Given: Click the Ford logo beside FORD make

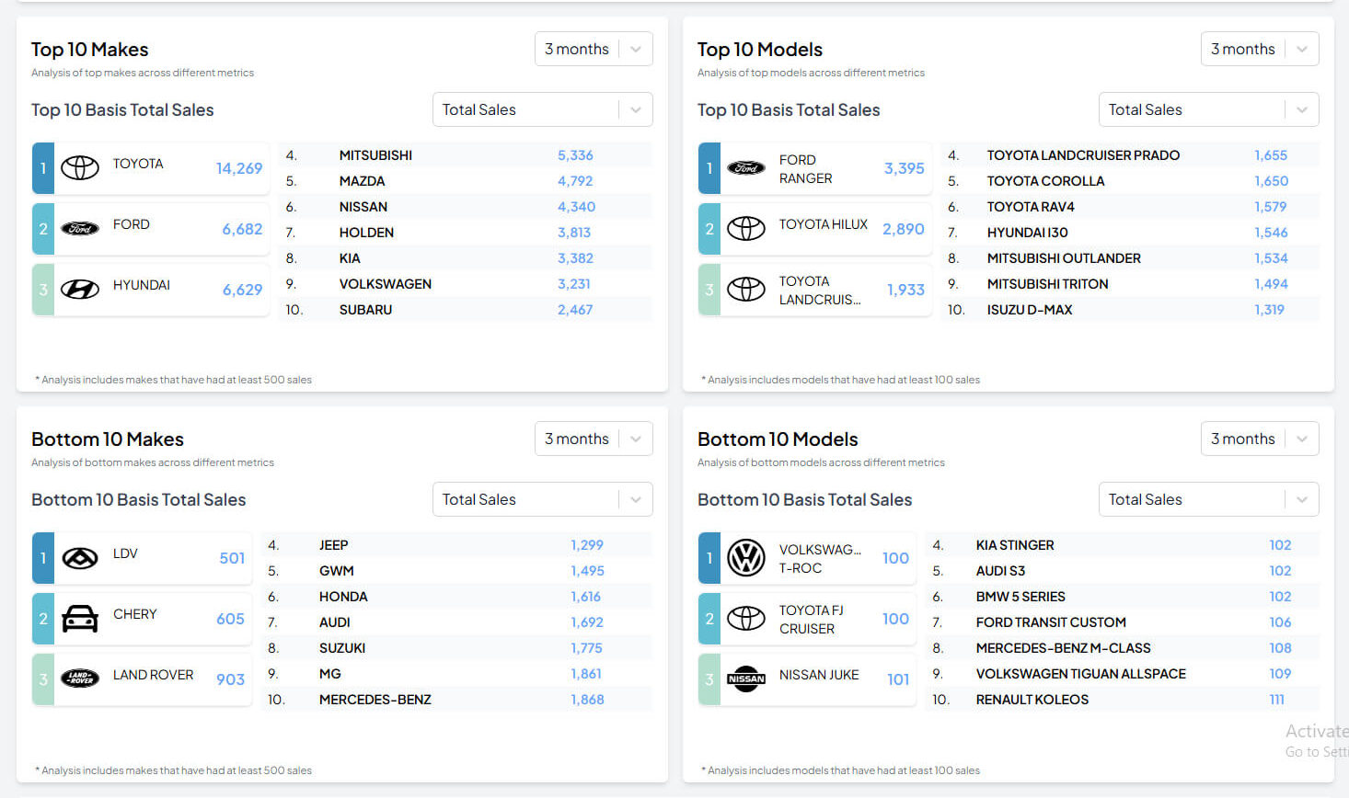Looking at the screenshot, I should point(80,229).
